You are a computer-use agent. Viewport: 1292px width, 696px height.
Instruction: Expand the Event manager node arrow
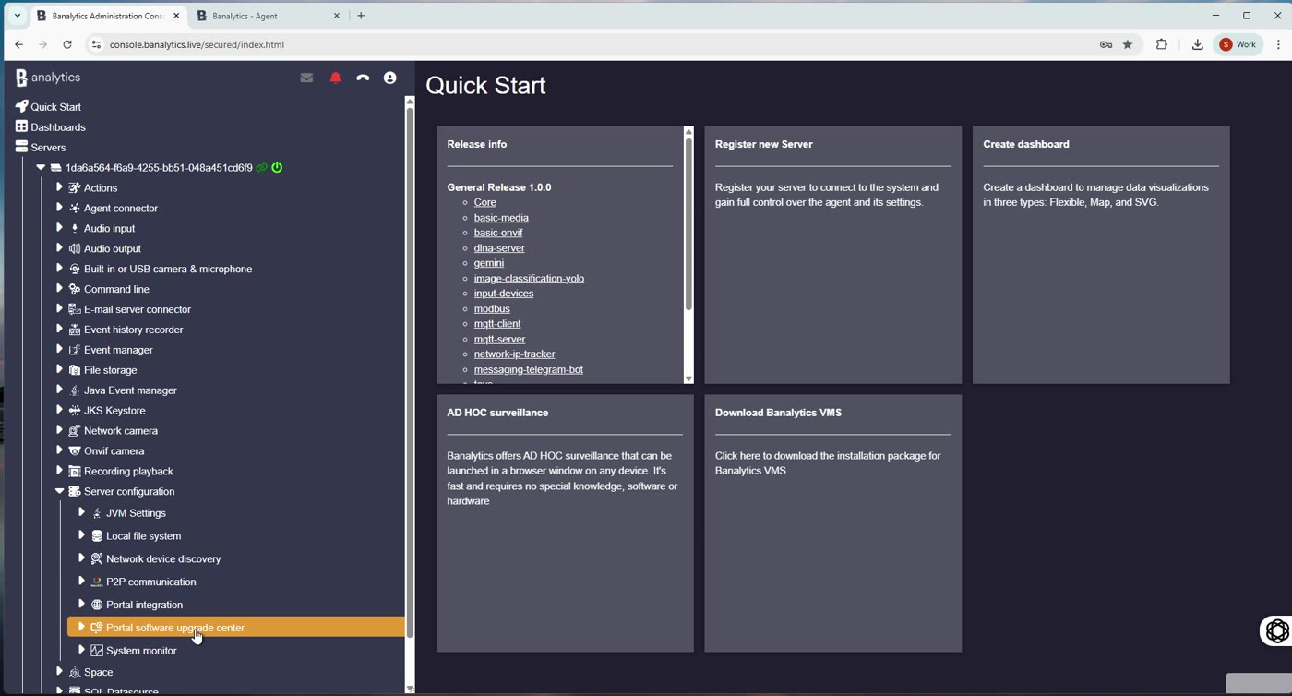coord(59,349)
